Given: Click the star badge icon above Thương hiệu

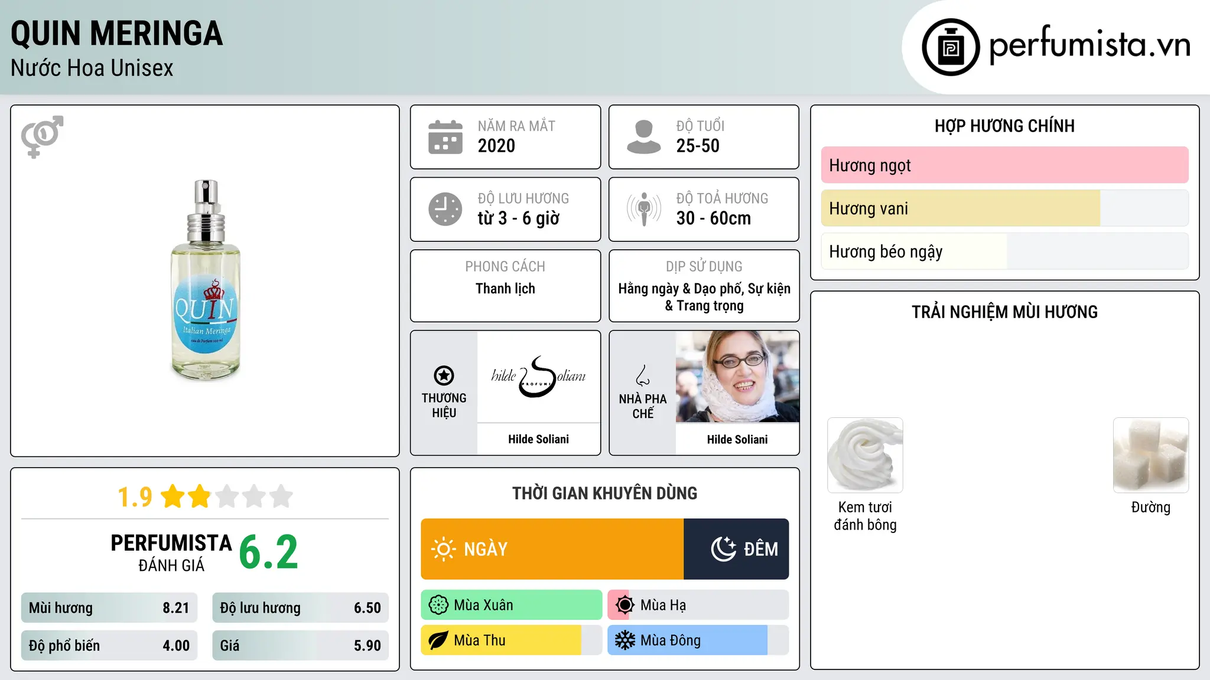Looking at the screenshot, I should click(444, 375).
